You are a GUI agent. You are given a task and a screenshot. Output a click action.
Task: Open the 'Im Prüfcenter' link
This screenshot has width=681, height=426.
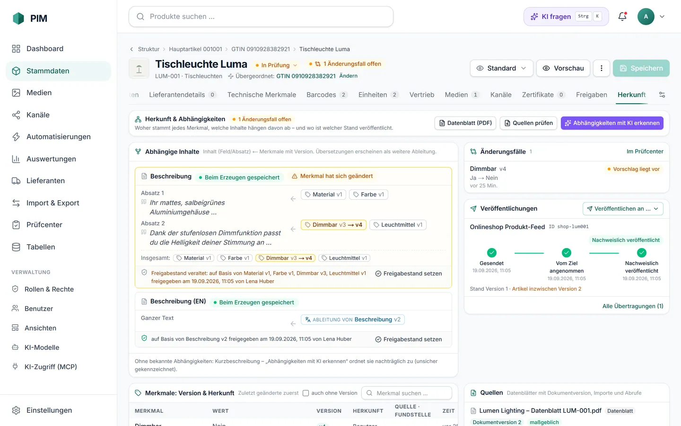point(645,151)
